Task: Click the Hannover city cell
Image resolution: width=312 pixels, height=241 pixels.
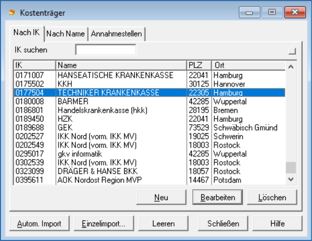Action: (x=229, y=84)
